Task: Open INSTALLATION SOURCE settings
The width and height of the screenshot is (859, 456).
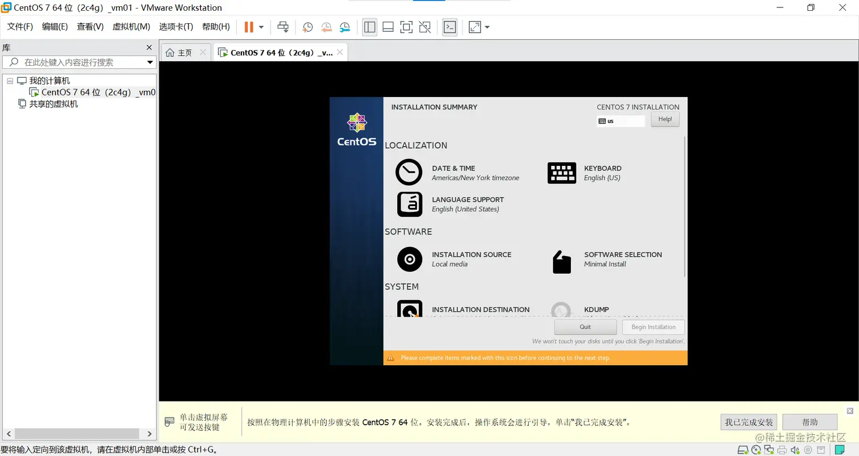Action: point(454,259)
